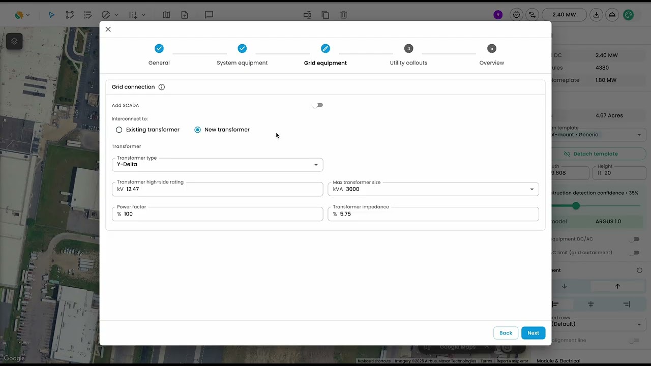Click the ARGUS 1.0 model value

tap(608, 222)
